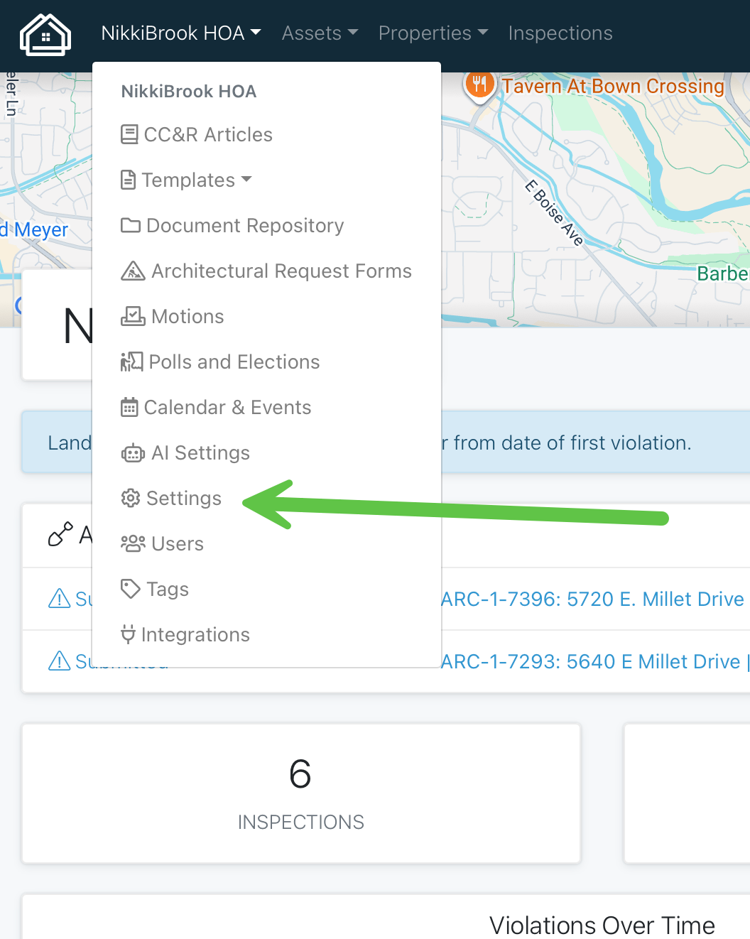The height and width of the screenshot is (939, 750).
Task: Expand the Properties dropdown in navbar
Action: 433,33
